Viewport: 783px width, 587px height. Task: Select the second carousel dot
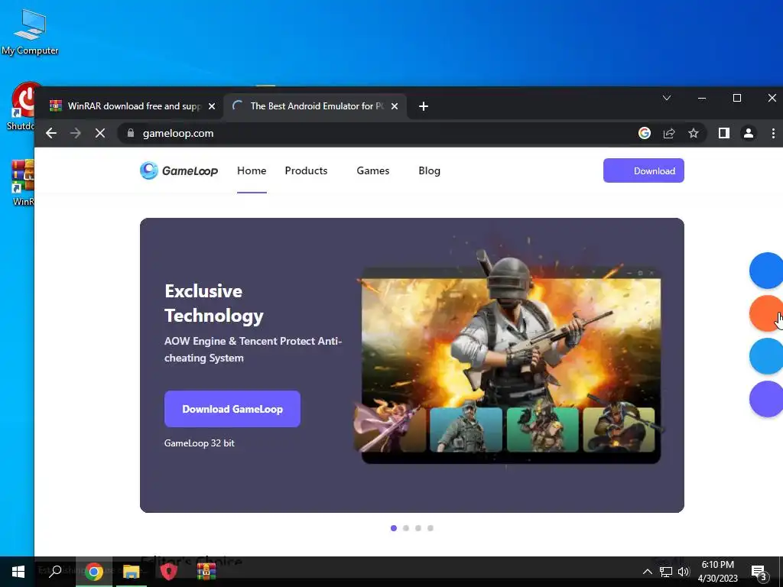click(406, 528)
